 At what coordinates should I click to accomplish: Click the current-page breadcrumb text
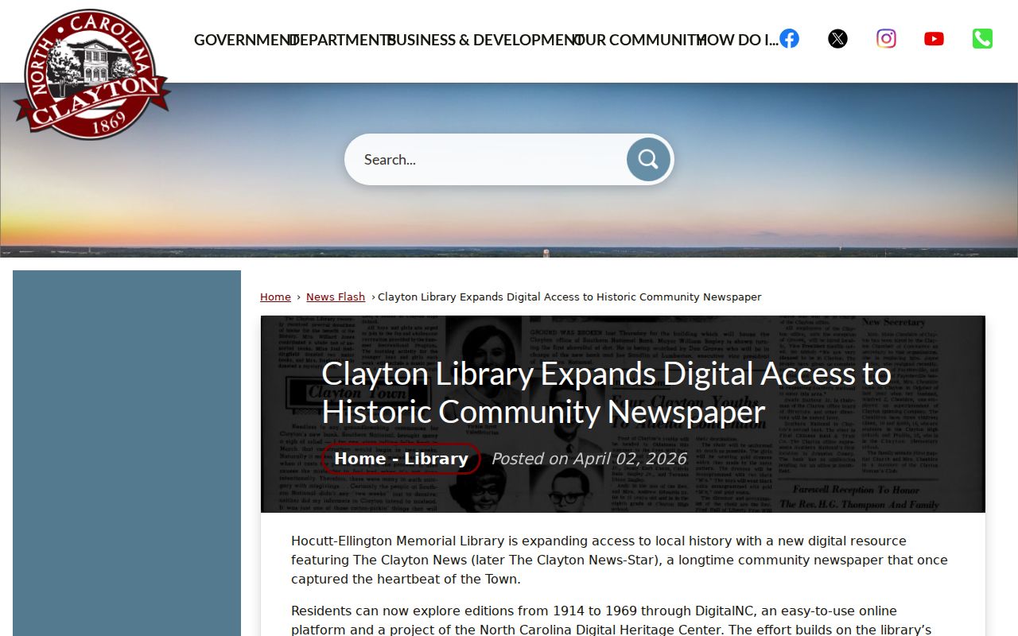569,297
